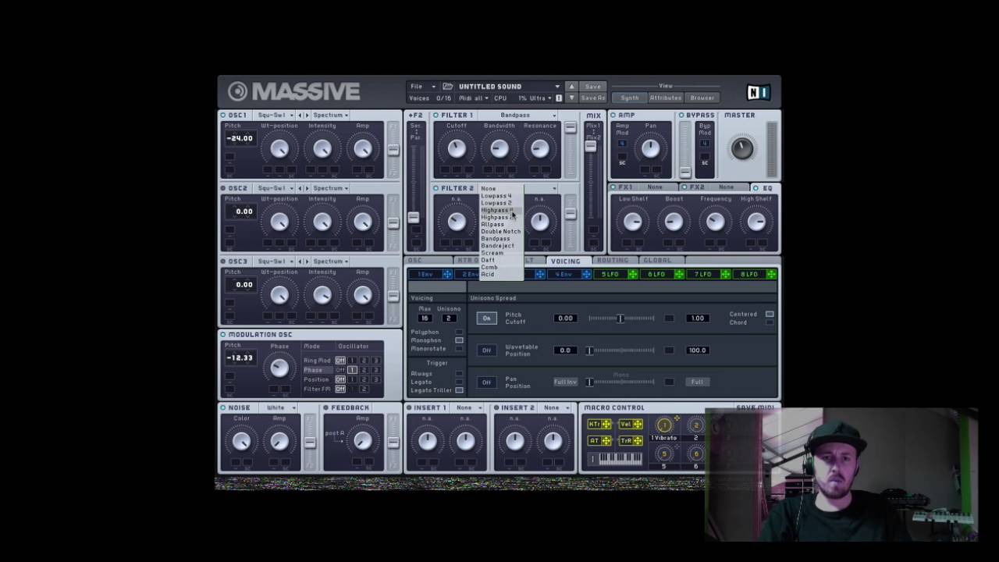The height and width of the screenshot is (562, 999).
Task: Click the OSC1 previous wavetable arrow
Action: pos(300,116)
